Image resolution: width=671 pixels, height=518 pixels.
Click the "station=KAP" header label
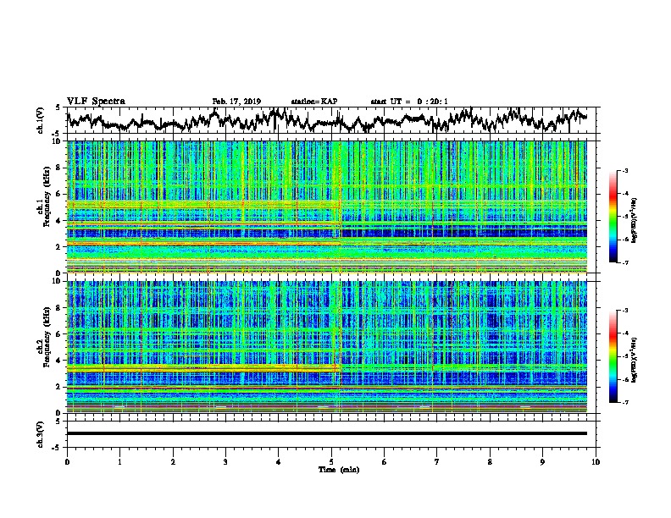click(314, 102)
